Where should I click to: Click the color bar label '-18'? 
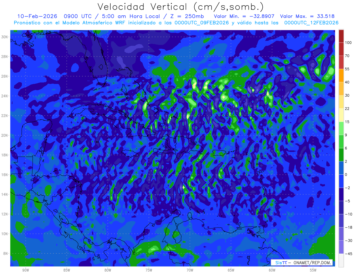coord(348,228)
